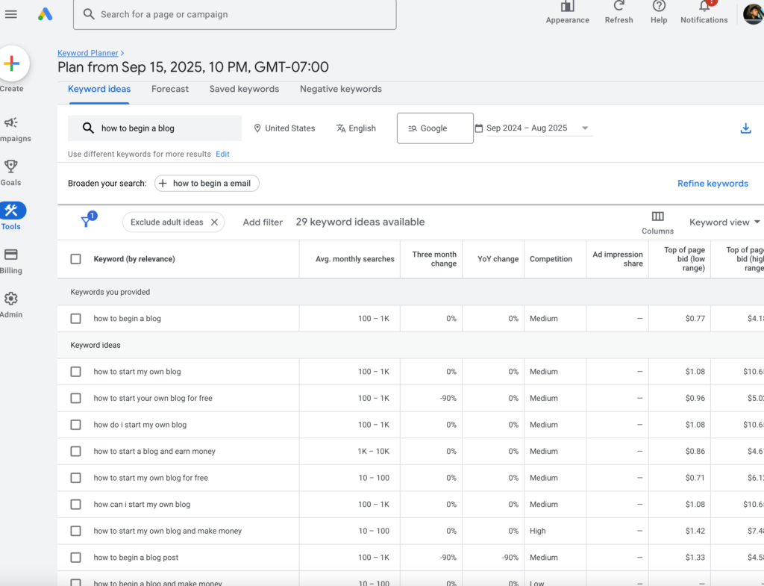This screenshot has width=764, height=586.
Task: Open the Google network selector
Action: [435, 128]
